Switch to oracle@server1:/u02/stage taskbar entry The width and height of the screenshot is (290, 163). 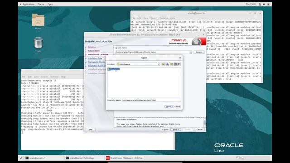coord(84,158)
